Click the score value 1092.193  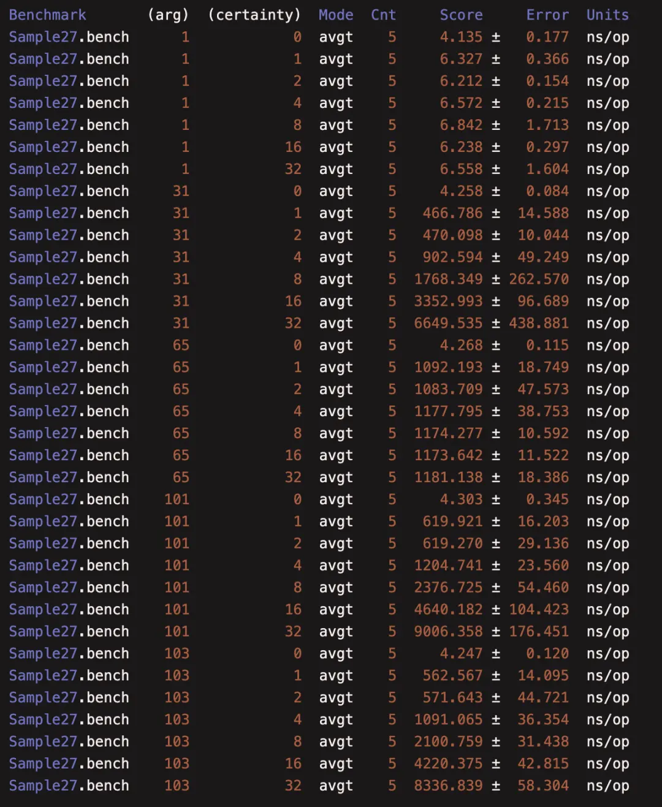(x=448, y=367)
